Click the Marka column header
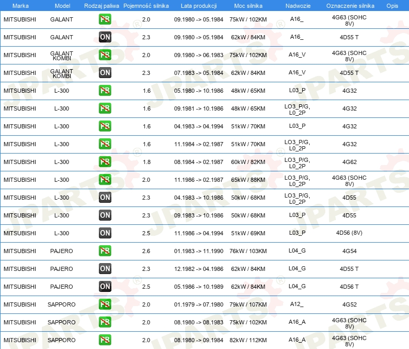Screen dimensions: 409x349 [20, 6]
